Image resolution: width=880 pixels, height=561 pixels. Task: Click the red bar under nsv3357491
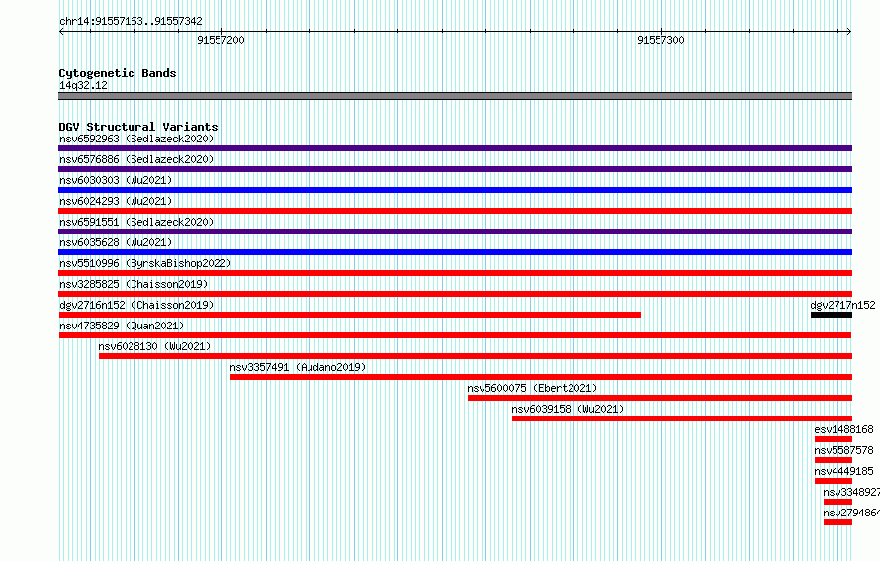coord(541,377)
